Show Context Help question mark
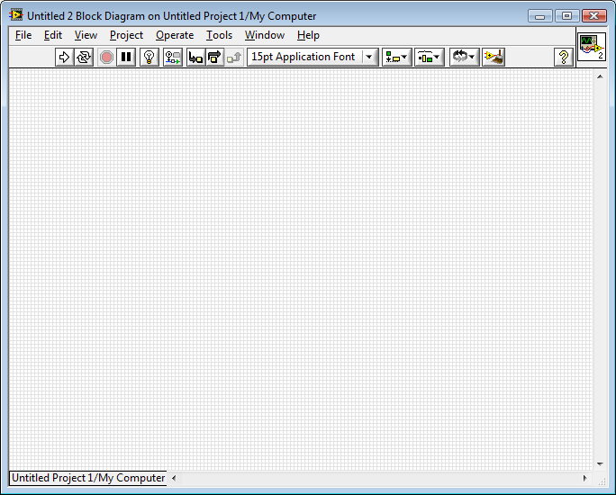Screen dimensions: 616x495 (x=564, y=58)
